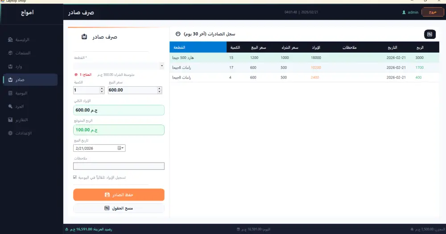Click the treasury icon in status bar

[x=66, y=229]
